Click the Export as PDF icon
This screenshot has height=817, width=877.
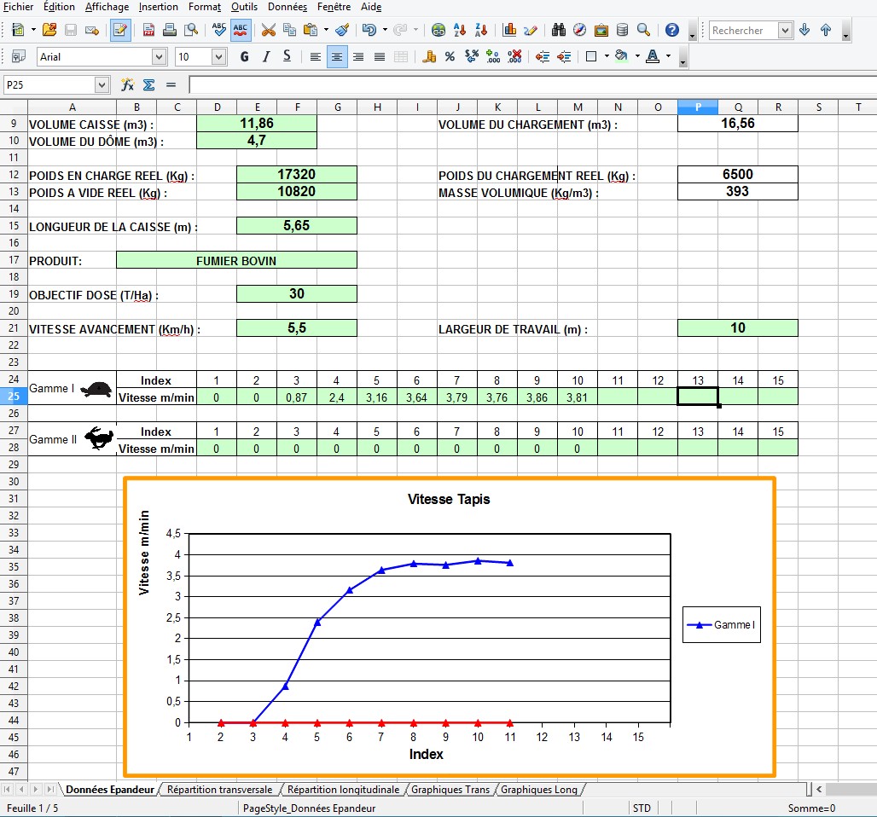(148, 30)
